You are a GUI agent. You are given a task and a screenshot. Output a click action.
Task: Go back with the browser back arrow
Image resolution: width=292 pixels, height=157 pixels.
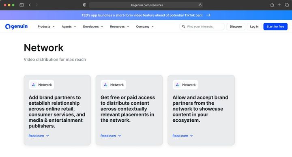coord(30,5)
